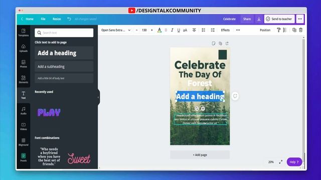Toggle bold formatting
This screenshot has width=321, height=180.
tap(166, 30)
